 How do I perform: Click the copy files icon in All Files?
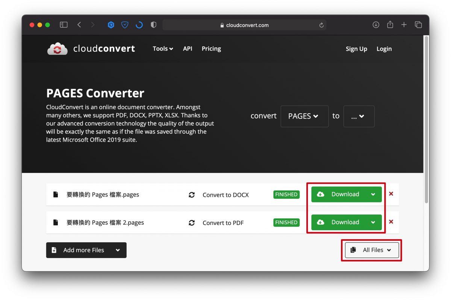tap(353, 250)
